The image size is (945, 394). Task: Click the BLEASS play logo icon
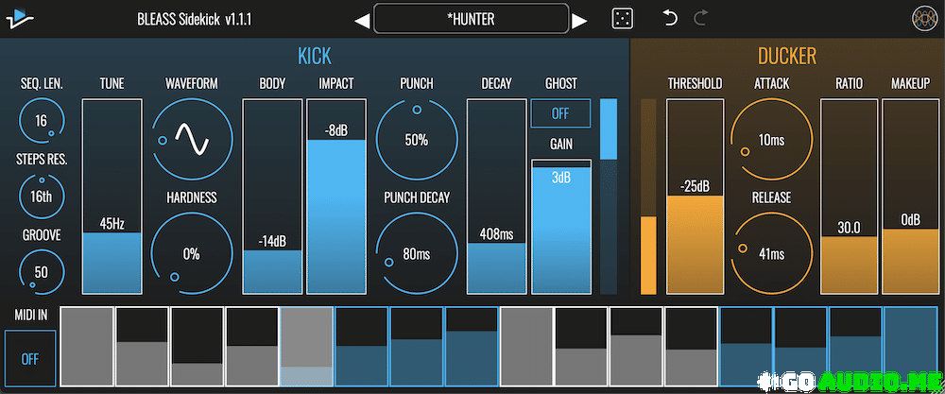click(x=20, y=19)
